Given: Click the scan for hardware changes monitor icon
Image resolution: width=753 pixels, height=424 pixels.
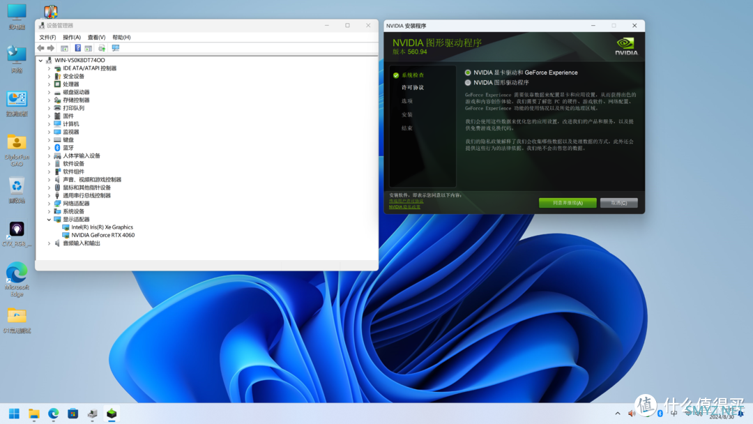Looking at the screenshot, I should pyautogui.click(x=115, y=48).
